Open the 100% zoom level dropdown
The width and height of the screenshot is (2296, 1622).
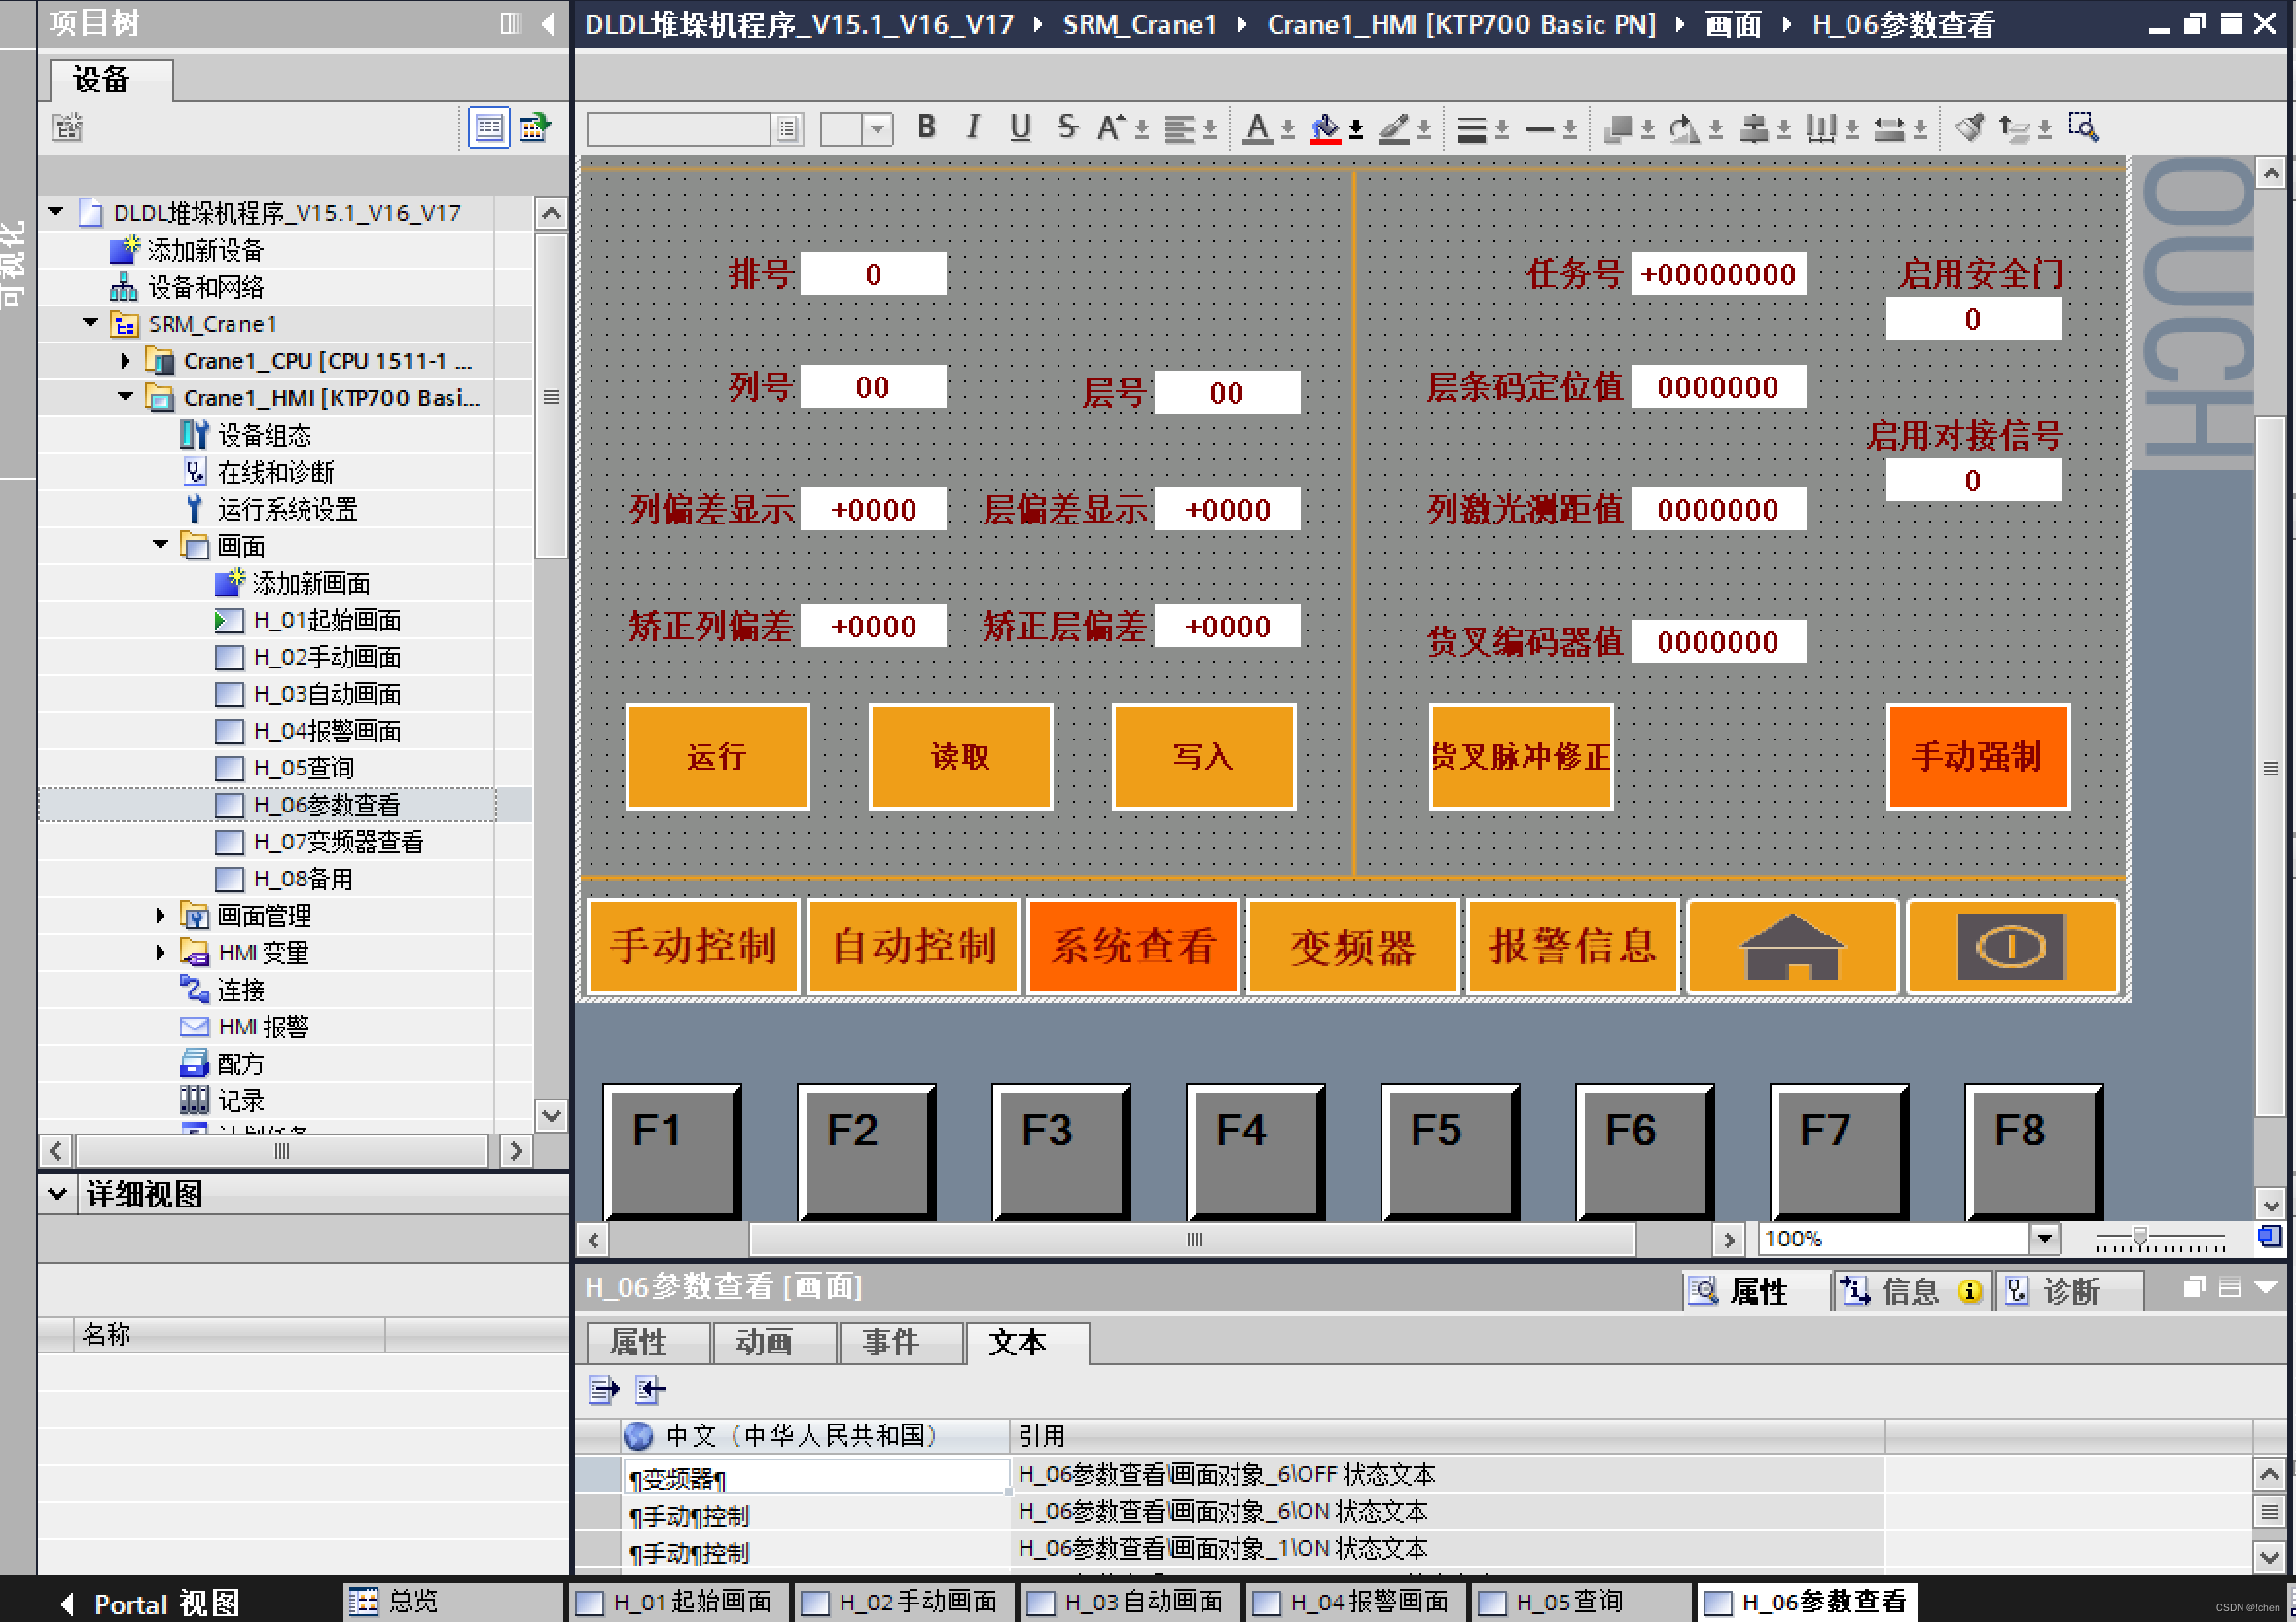pyautogui.click(x=2044, y=1238)
